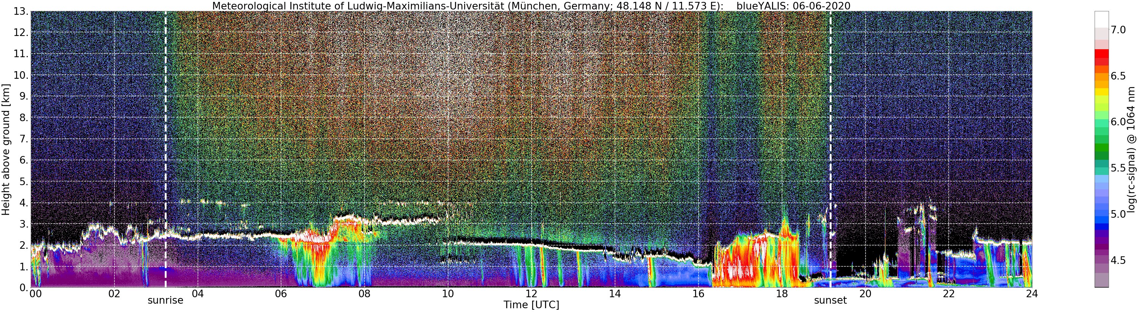Click the '16' time axis tick label

click(698, 294)
